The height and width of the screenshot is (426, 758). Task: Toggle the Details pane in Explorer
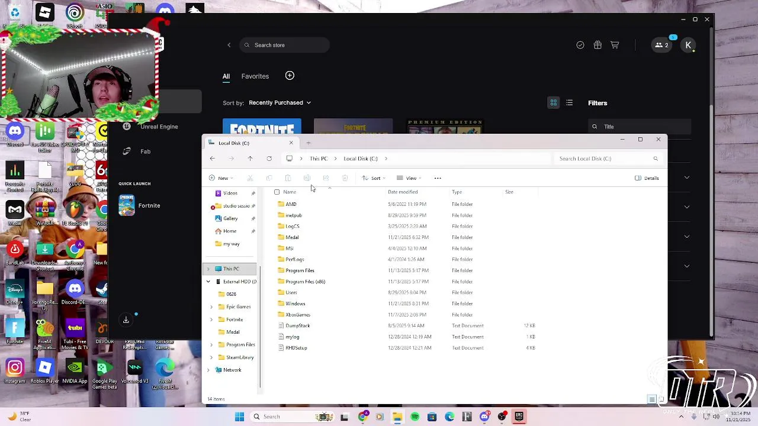pyautogui.click(x=647, y=178)
